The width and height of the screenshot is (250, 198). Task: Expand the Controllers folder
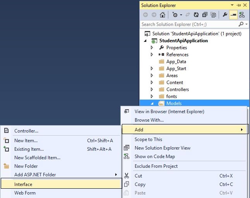152,90
